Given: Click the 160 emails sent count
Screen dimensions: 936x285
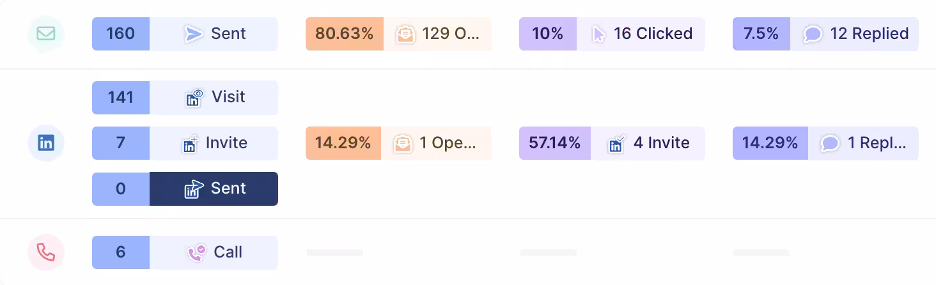Looking at the screenshot, I should 121,34.
